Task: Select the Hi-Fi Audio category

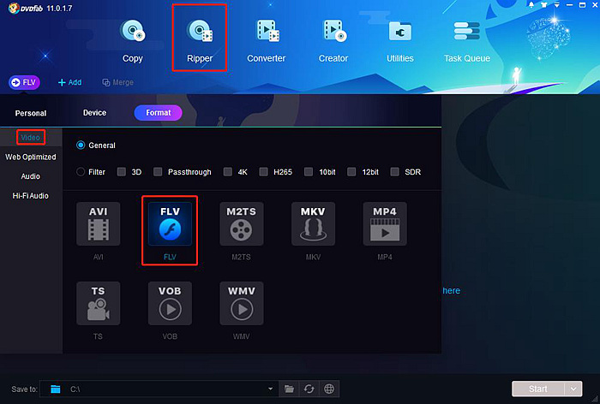Action: point(31,196)
